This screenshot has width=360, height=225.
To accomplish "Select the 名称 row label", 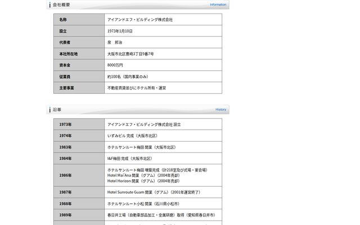I will pos(63,20).
